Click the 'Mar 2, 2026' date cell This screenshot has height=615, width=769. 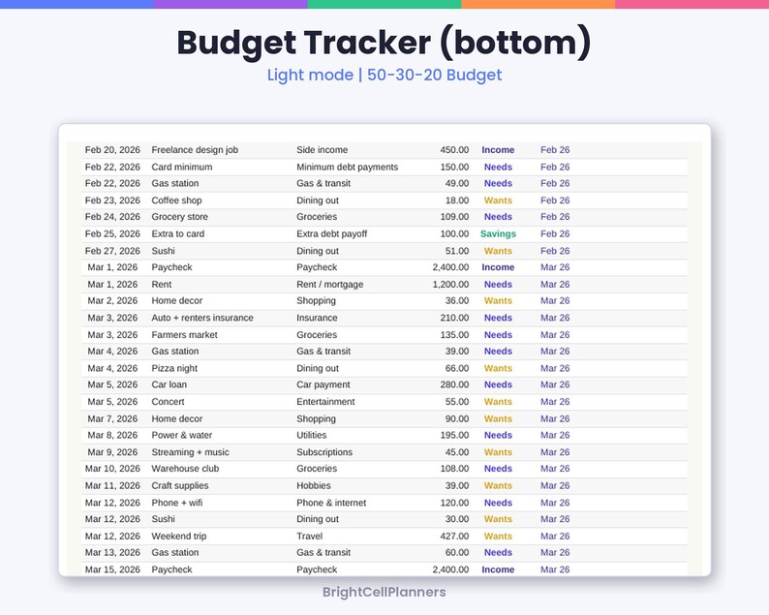[112, 300]
